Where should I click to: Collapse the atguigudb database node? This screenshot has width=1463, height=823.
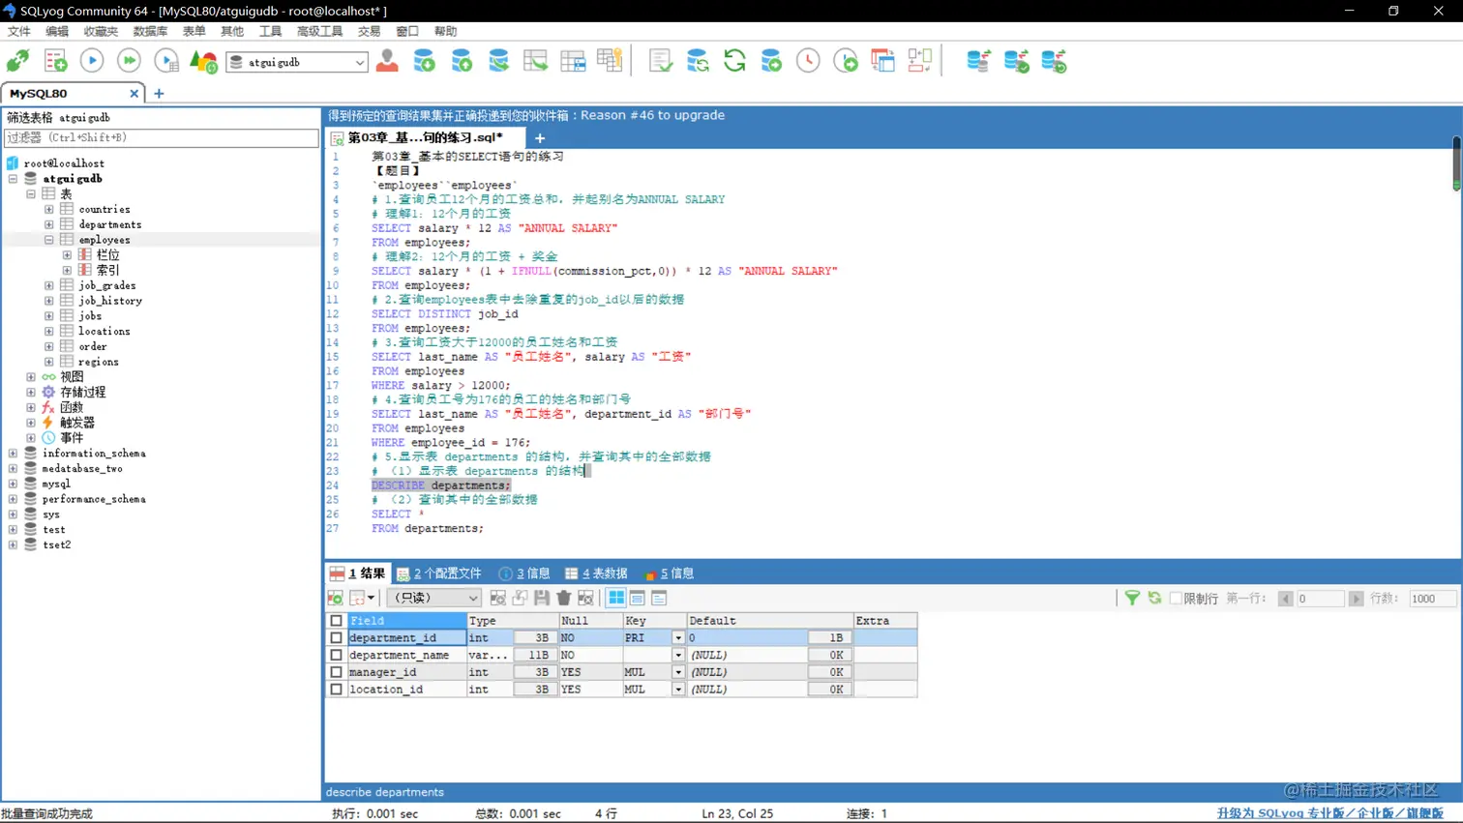point(13,179)
